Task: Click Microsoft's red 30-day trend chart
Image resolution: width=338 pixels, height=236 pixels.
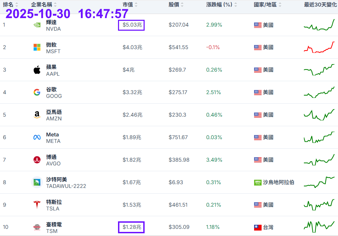Action: tap(319, 47)
